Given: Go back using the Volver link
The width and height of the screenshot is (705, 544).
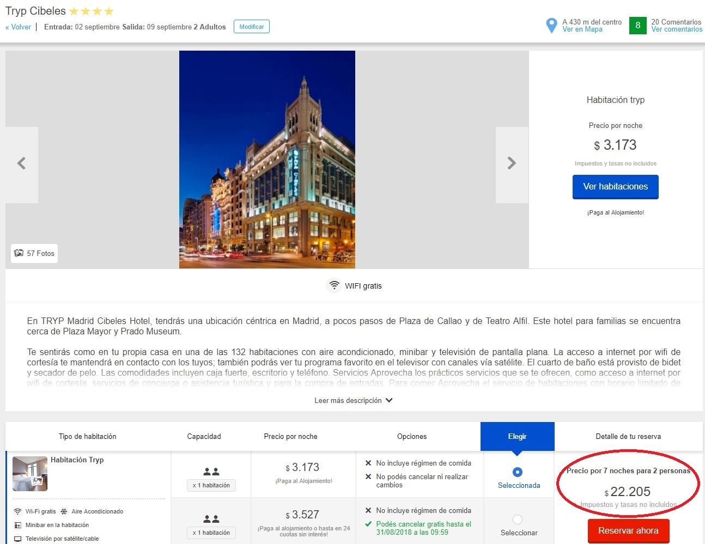Looking at the screenshot, I should (x=19, y=27).
